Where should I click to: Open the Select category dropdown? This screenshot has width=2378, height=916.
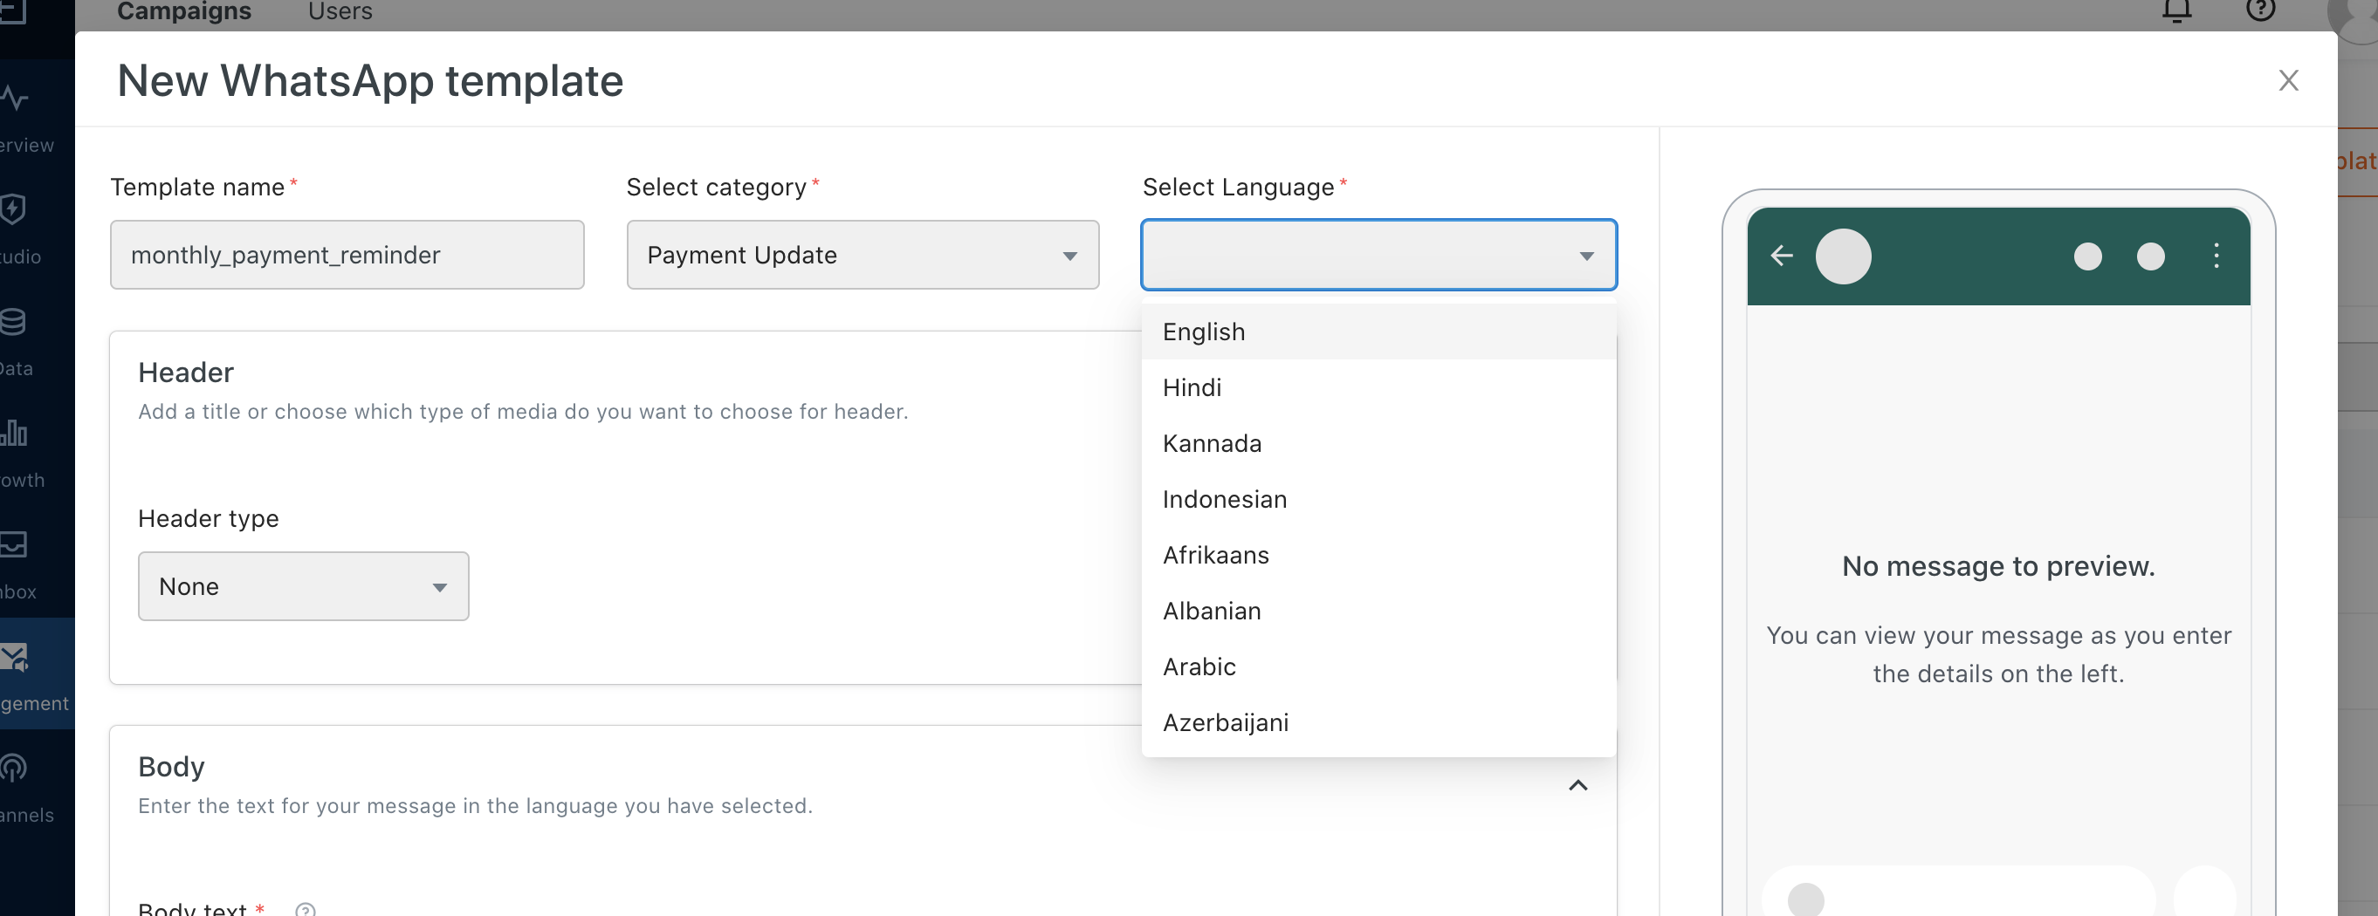coord(863,255)
